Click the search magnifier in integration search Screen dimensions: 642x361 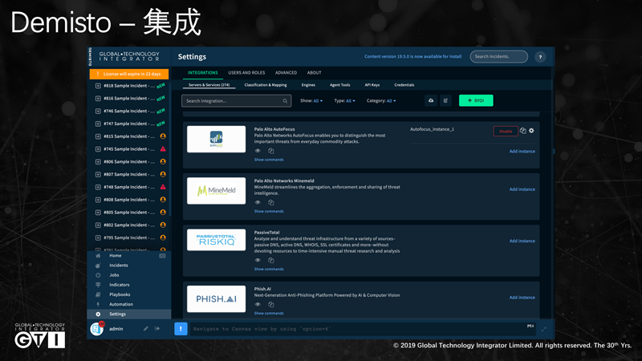(285, 101)
